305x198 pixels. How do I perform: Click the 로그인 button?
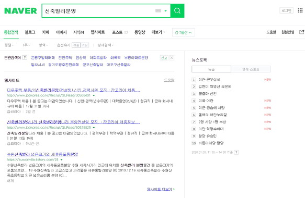[x=286, y=10]
